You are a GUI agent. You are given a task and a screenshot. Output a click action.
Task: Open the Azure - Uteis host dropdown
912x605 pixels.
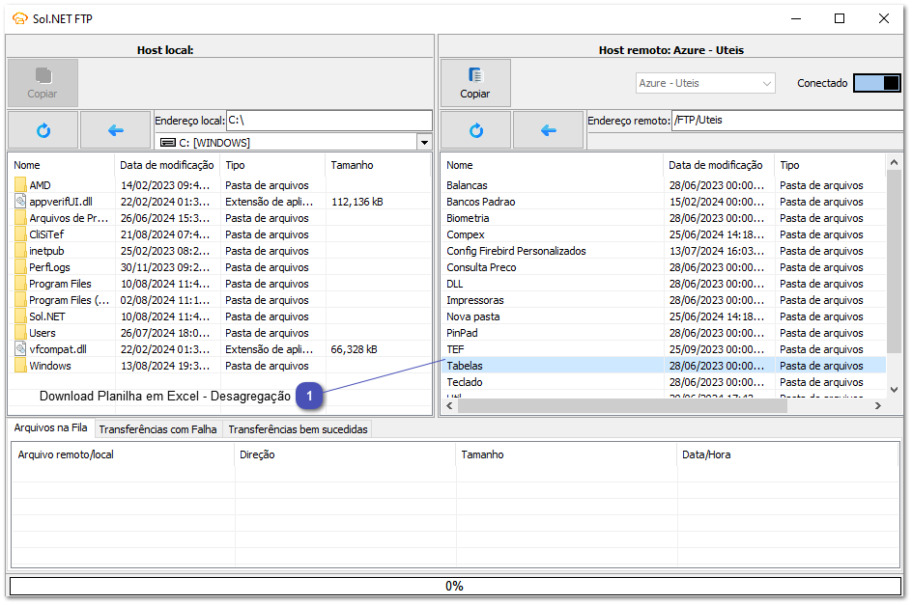pos(705,84)
